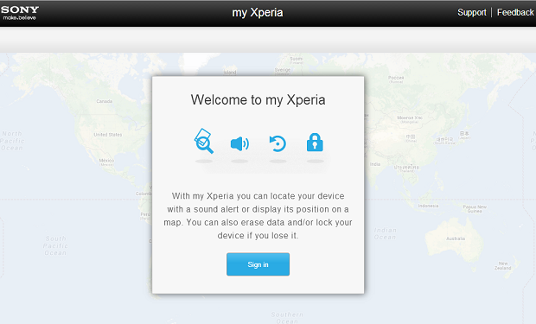Click the Canada label on the map

105,101
